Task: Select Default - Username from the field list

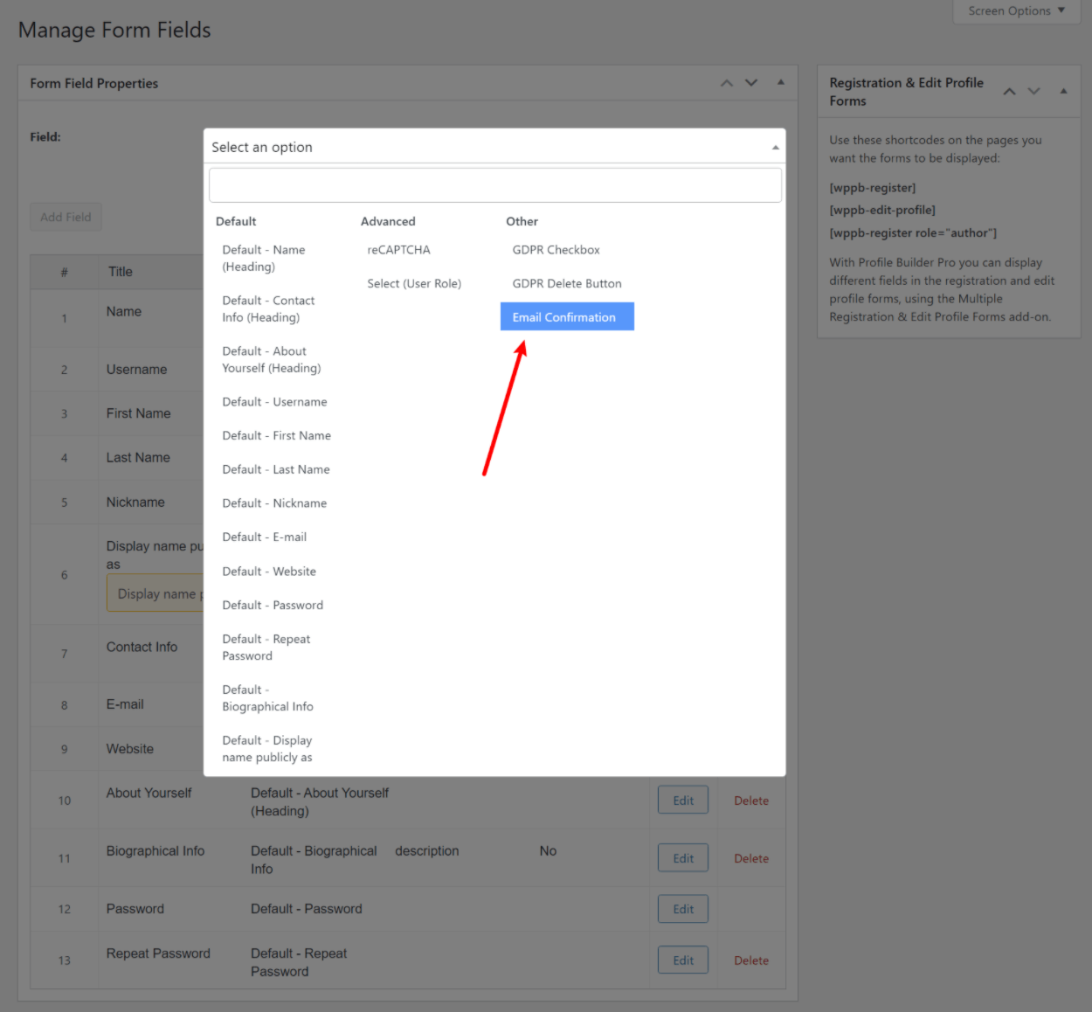Action: (274, 401)
